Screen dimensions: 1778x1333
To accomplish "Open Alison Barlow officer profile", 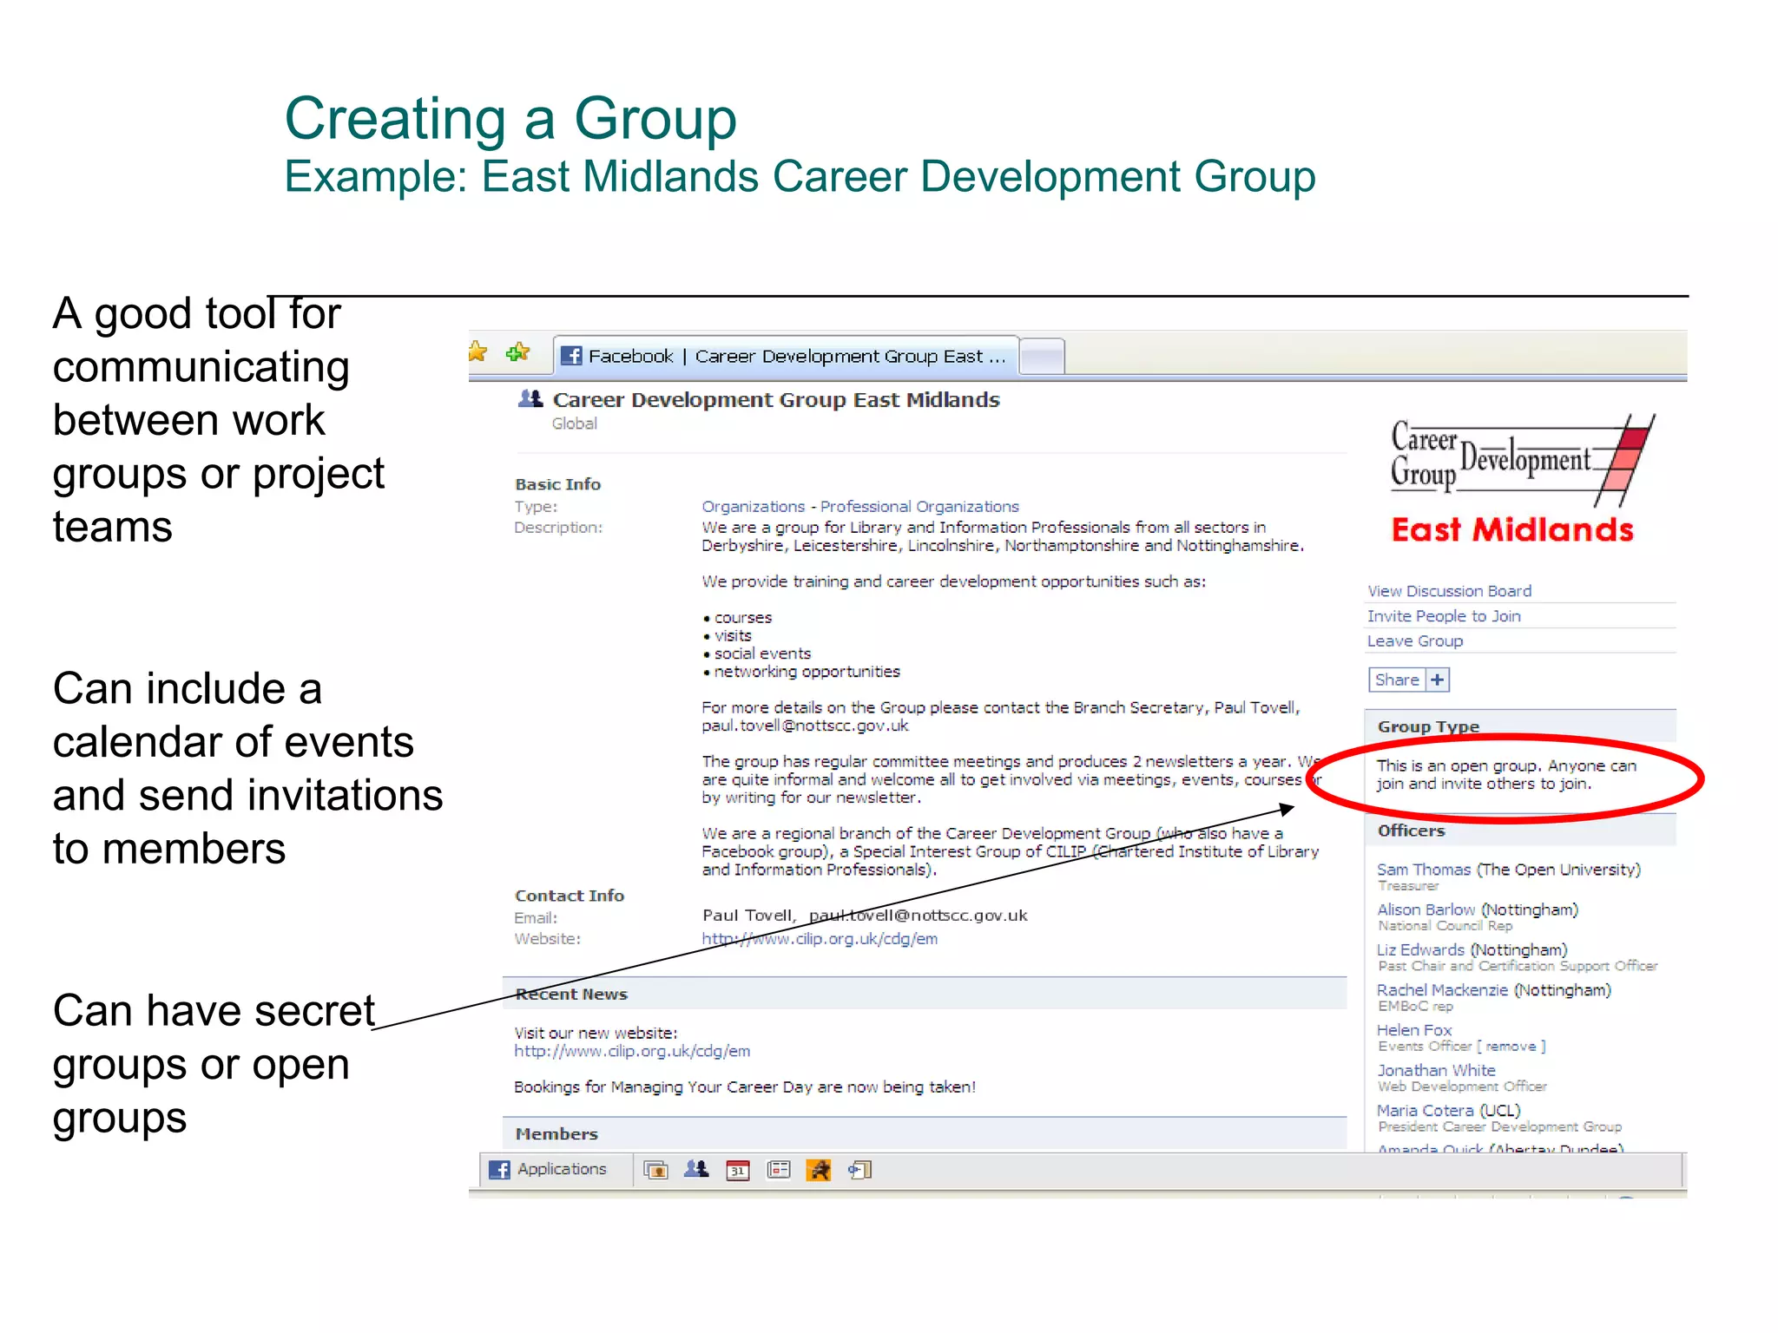I will point(1426,909).
